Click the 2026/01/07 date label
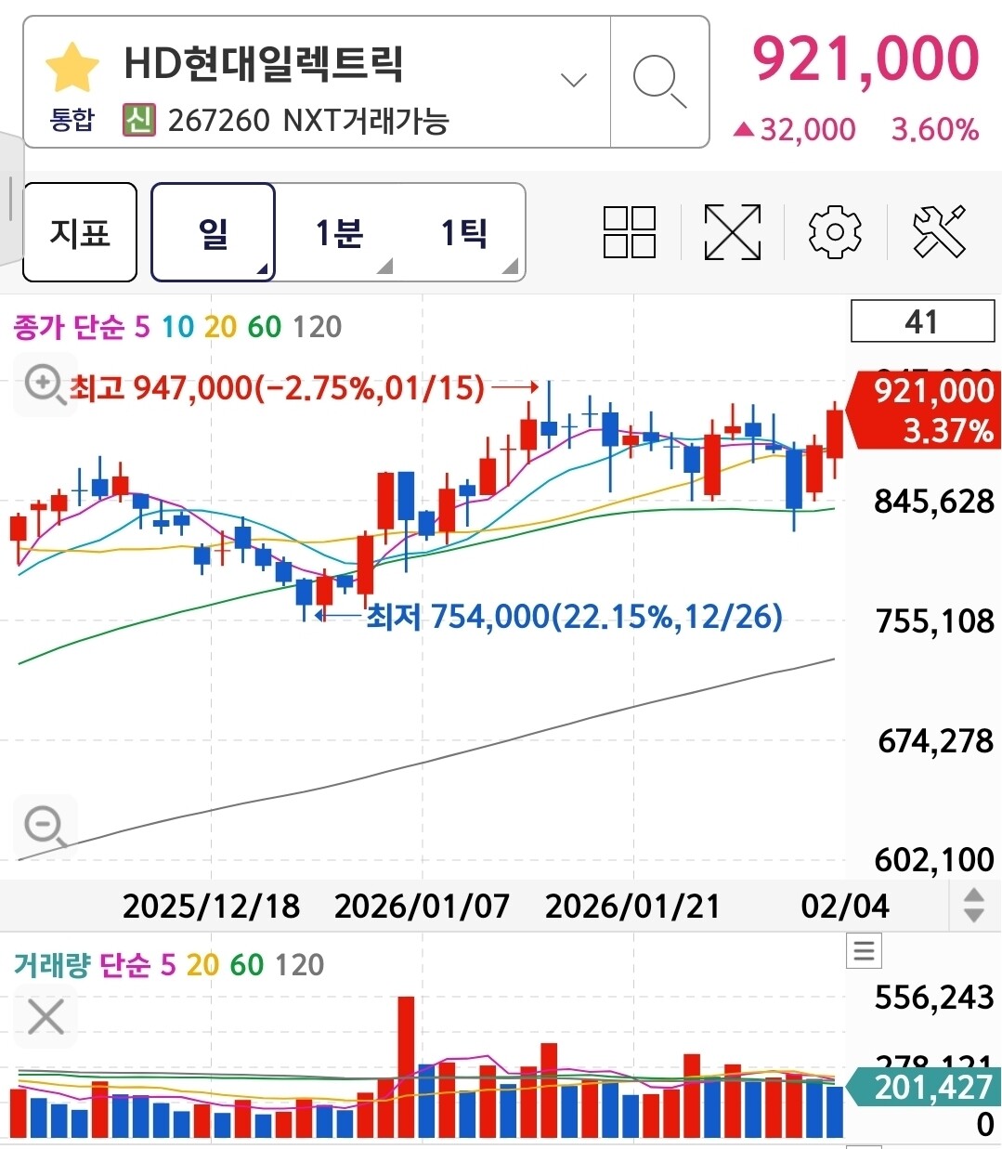This screenshot has width=1002, height=1149. [422, 906]
